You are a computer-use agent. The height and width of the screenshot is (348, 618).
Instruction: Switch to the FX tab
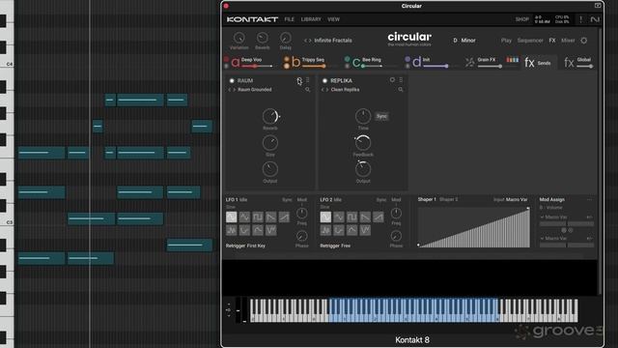552,41
